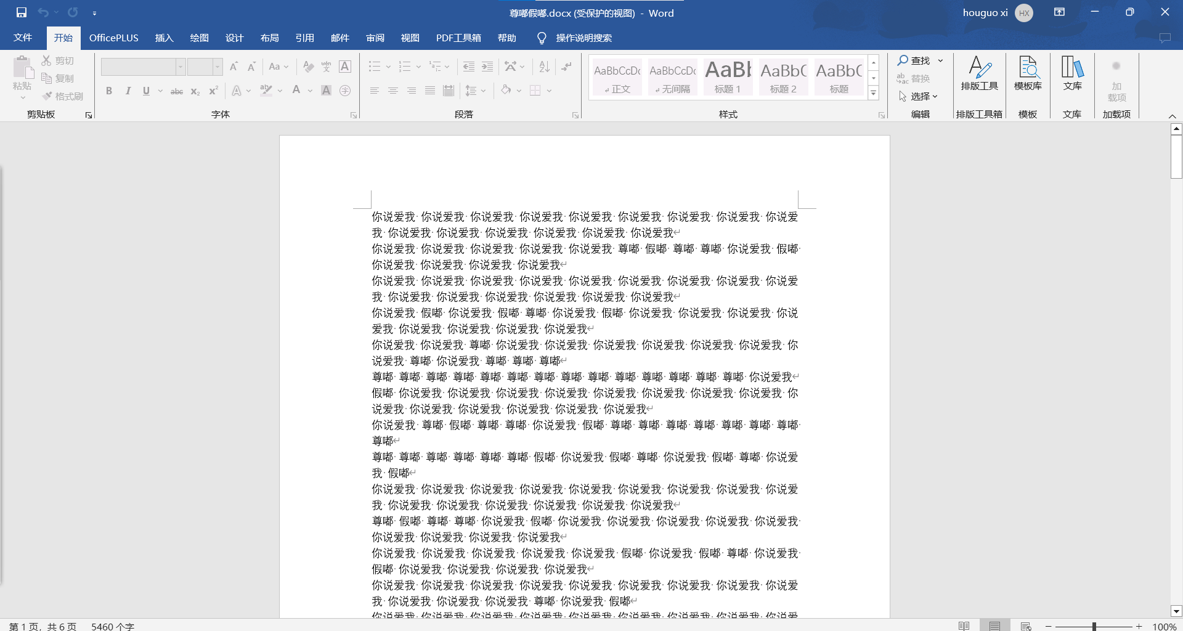Go to the 审阅 tab
The width and height of the screenshot is (1183, 631).
pos(375,38)
